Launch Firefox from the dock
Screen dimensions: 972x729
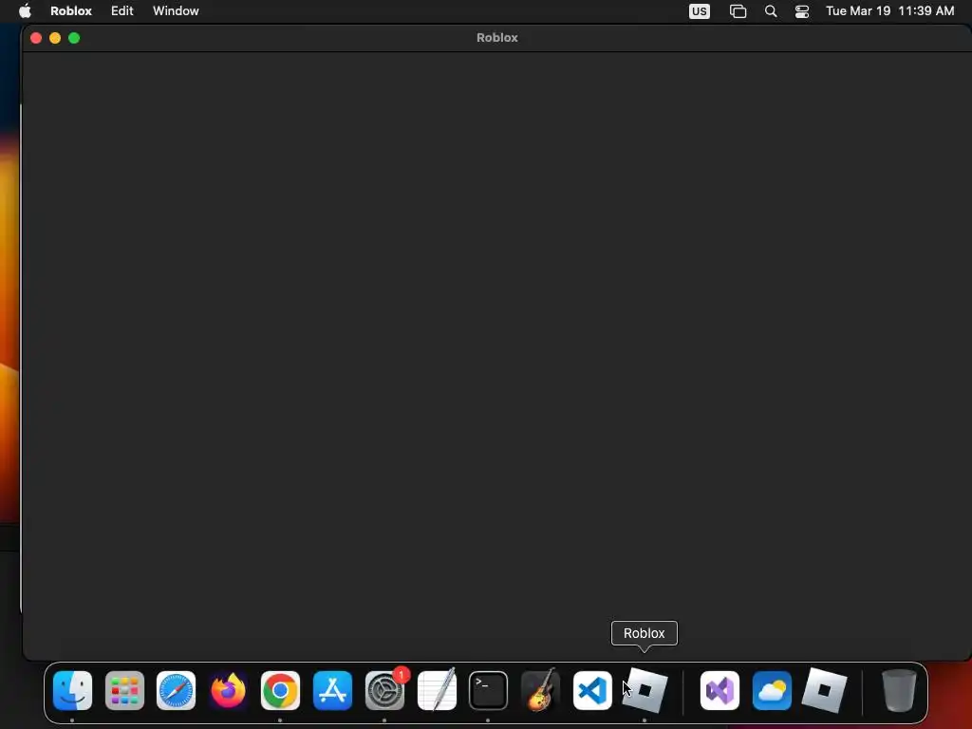point(228,691)
